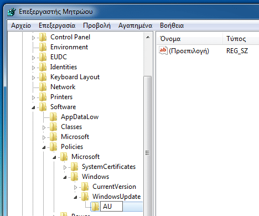
Task: Expand the SystemCertificates key
Action: point(65,167)
